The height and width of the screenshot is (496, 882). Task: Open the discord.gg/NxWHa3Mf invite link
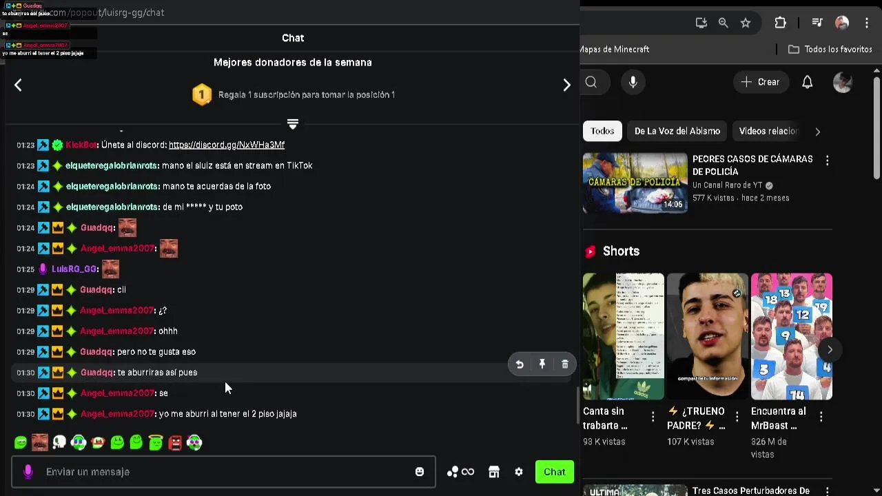click(x=227, y=145)
